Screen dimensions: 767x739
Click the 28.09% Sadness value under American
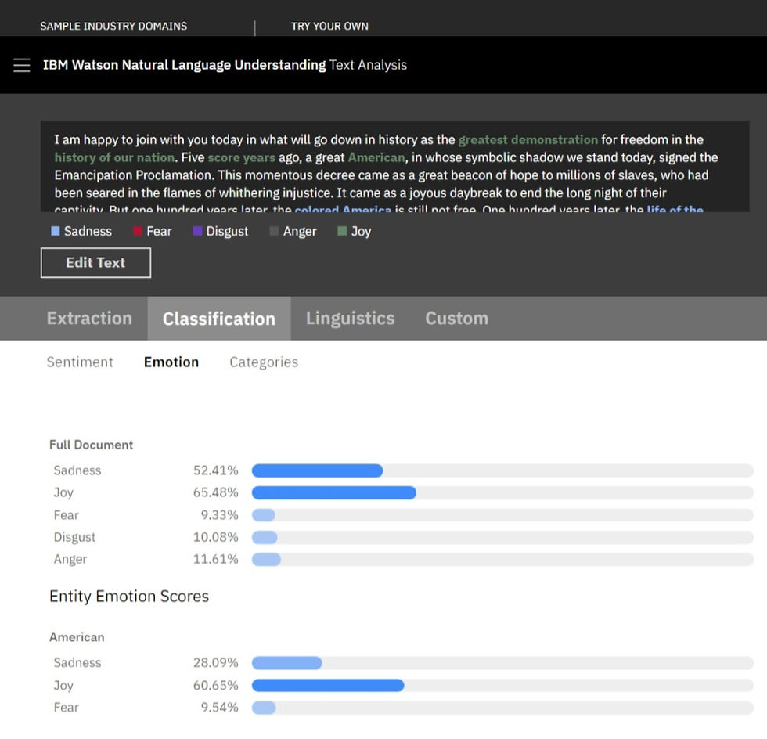(216, 662)
